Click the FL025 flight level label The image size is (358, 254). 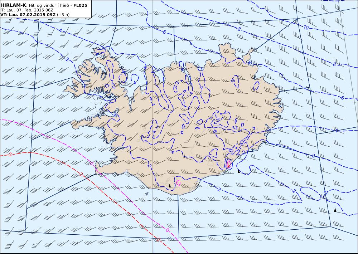[80, 5]
